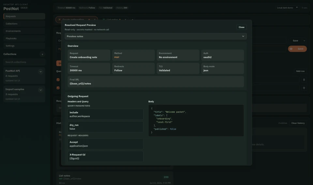
Task: Open Environments in the sidebar
Action: click(24, 31)
